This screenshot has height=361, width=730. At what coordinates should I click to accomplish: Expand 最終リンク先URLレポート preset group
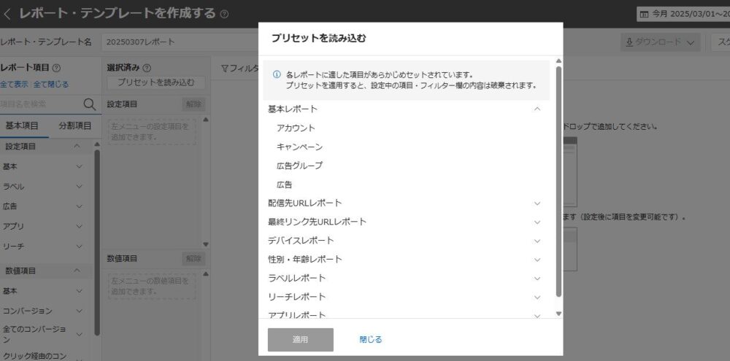(x=537, y=222)
